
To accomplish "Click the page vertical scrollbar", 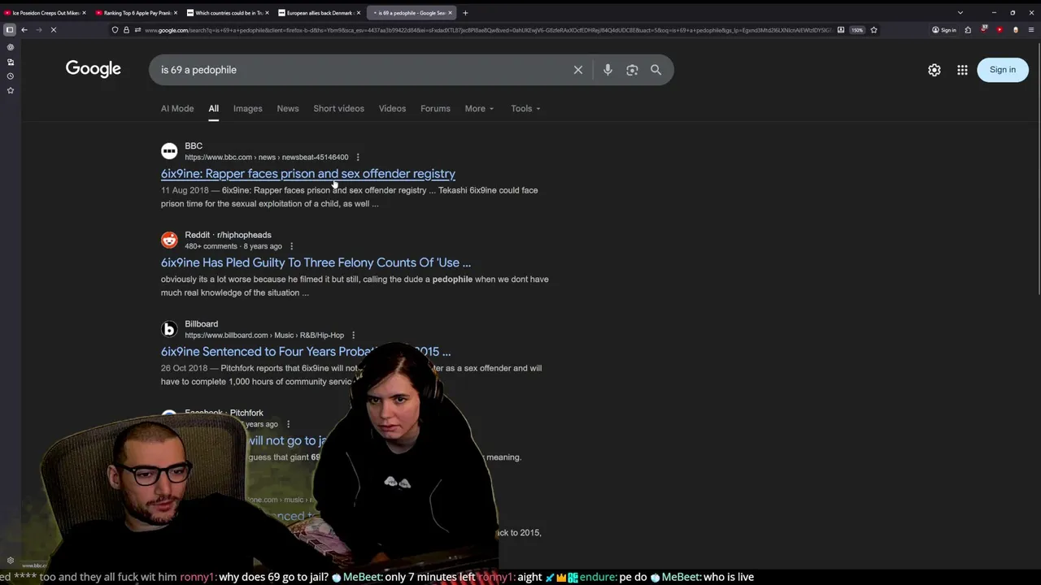I will 1038,171.
